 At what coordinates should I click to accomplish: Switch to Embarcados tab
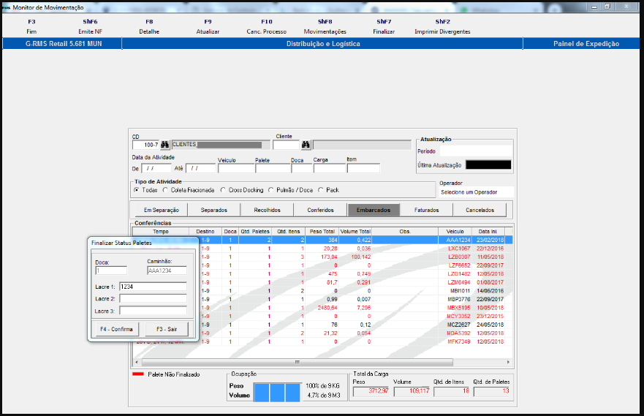pyautogui.click(x=374, y=210)
